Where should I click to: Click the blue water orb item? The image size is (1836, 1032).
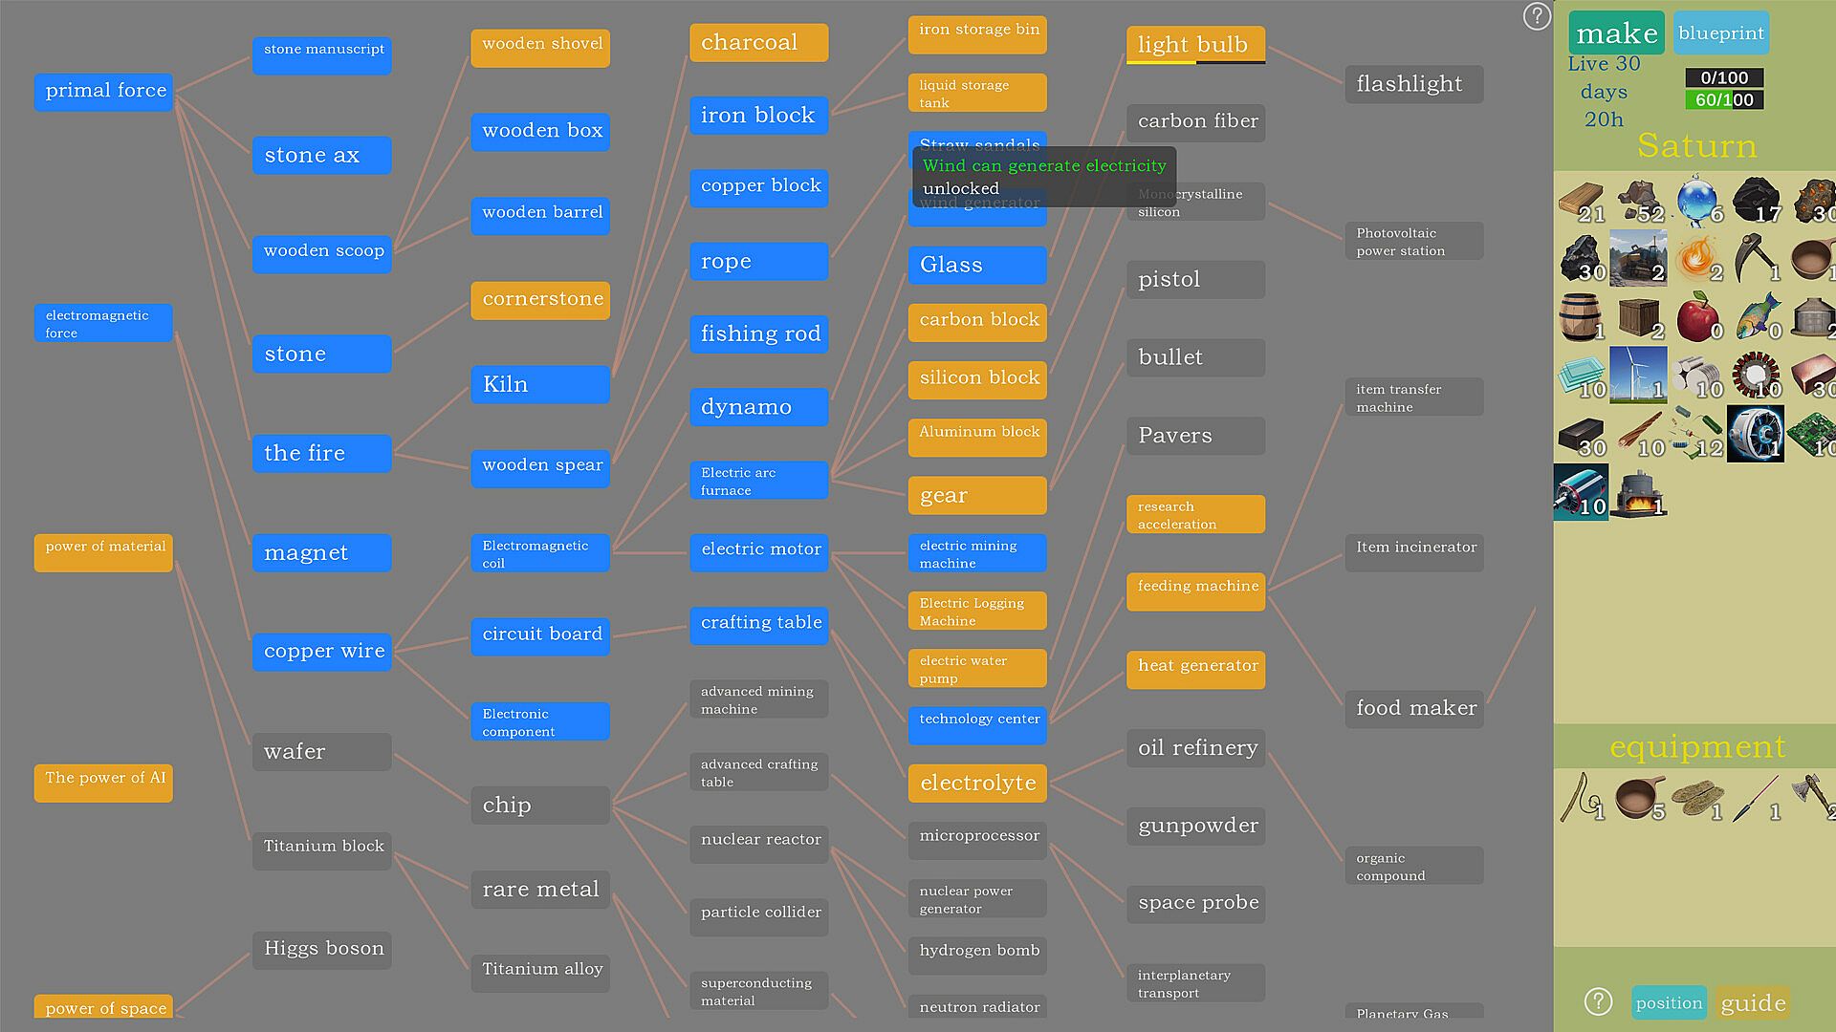(1697, 199)
